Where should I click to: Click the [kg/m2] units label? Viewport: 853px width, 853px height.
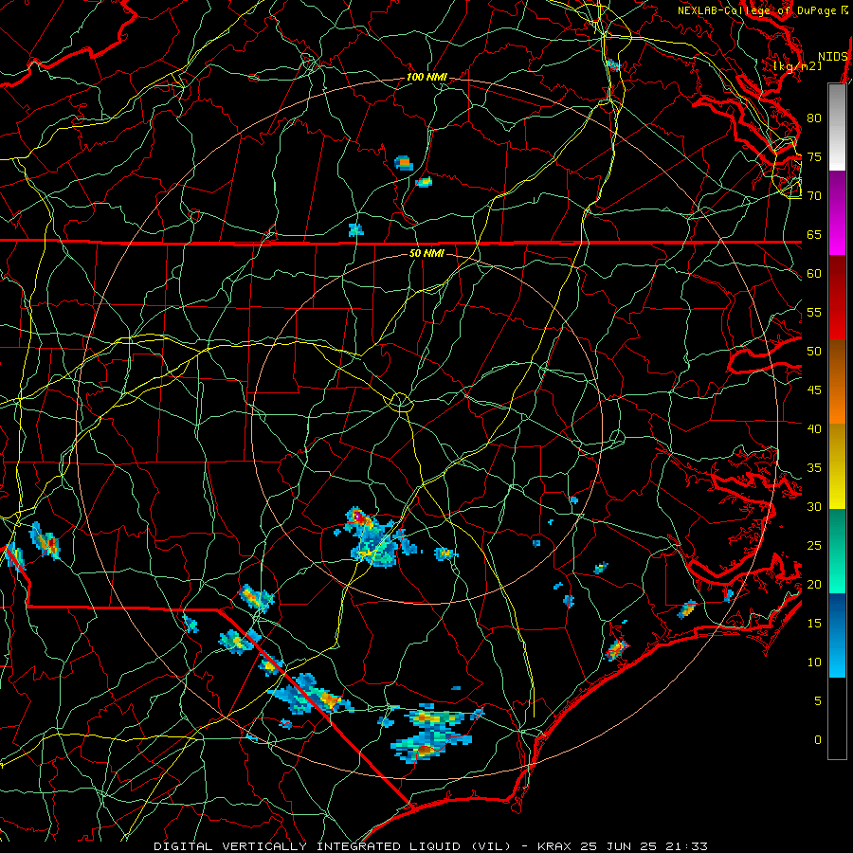pos(797,65)
